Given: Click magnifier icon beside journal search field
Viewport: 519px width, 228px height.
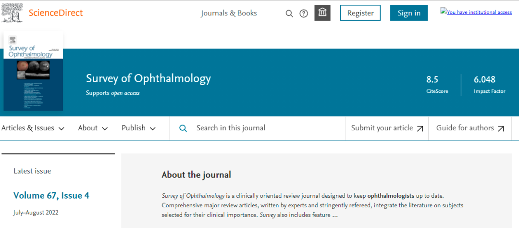Looking at the screenshot, I should (x=183, y=128).
